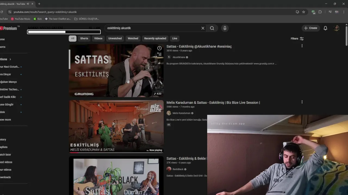This screenshot has height=195, width=348.
Task: Select the Recently uploaded filter chip
Action: pyautogui.click(x=155, y=38)
